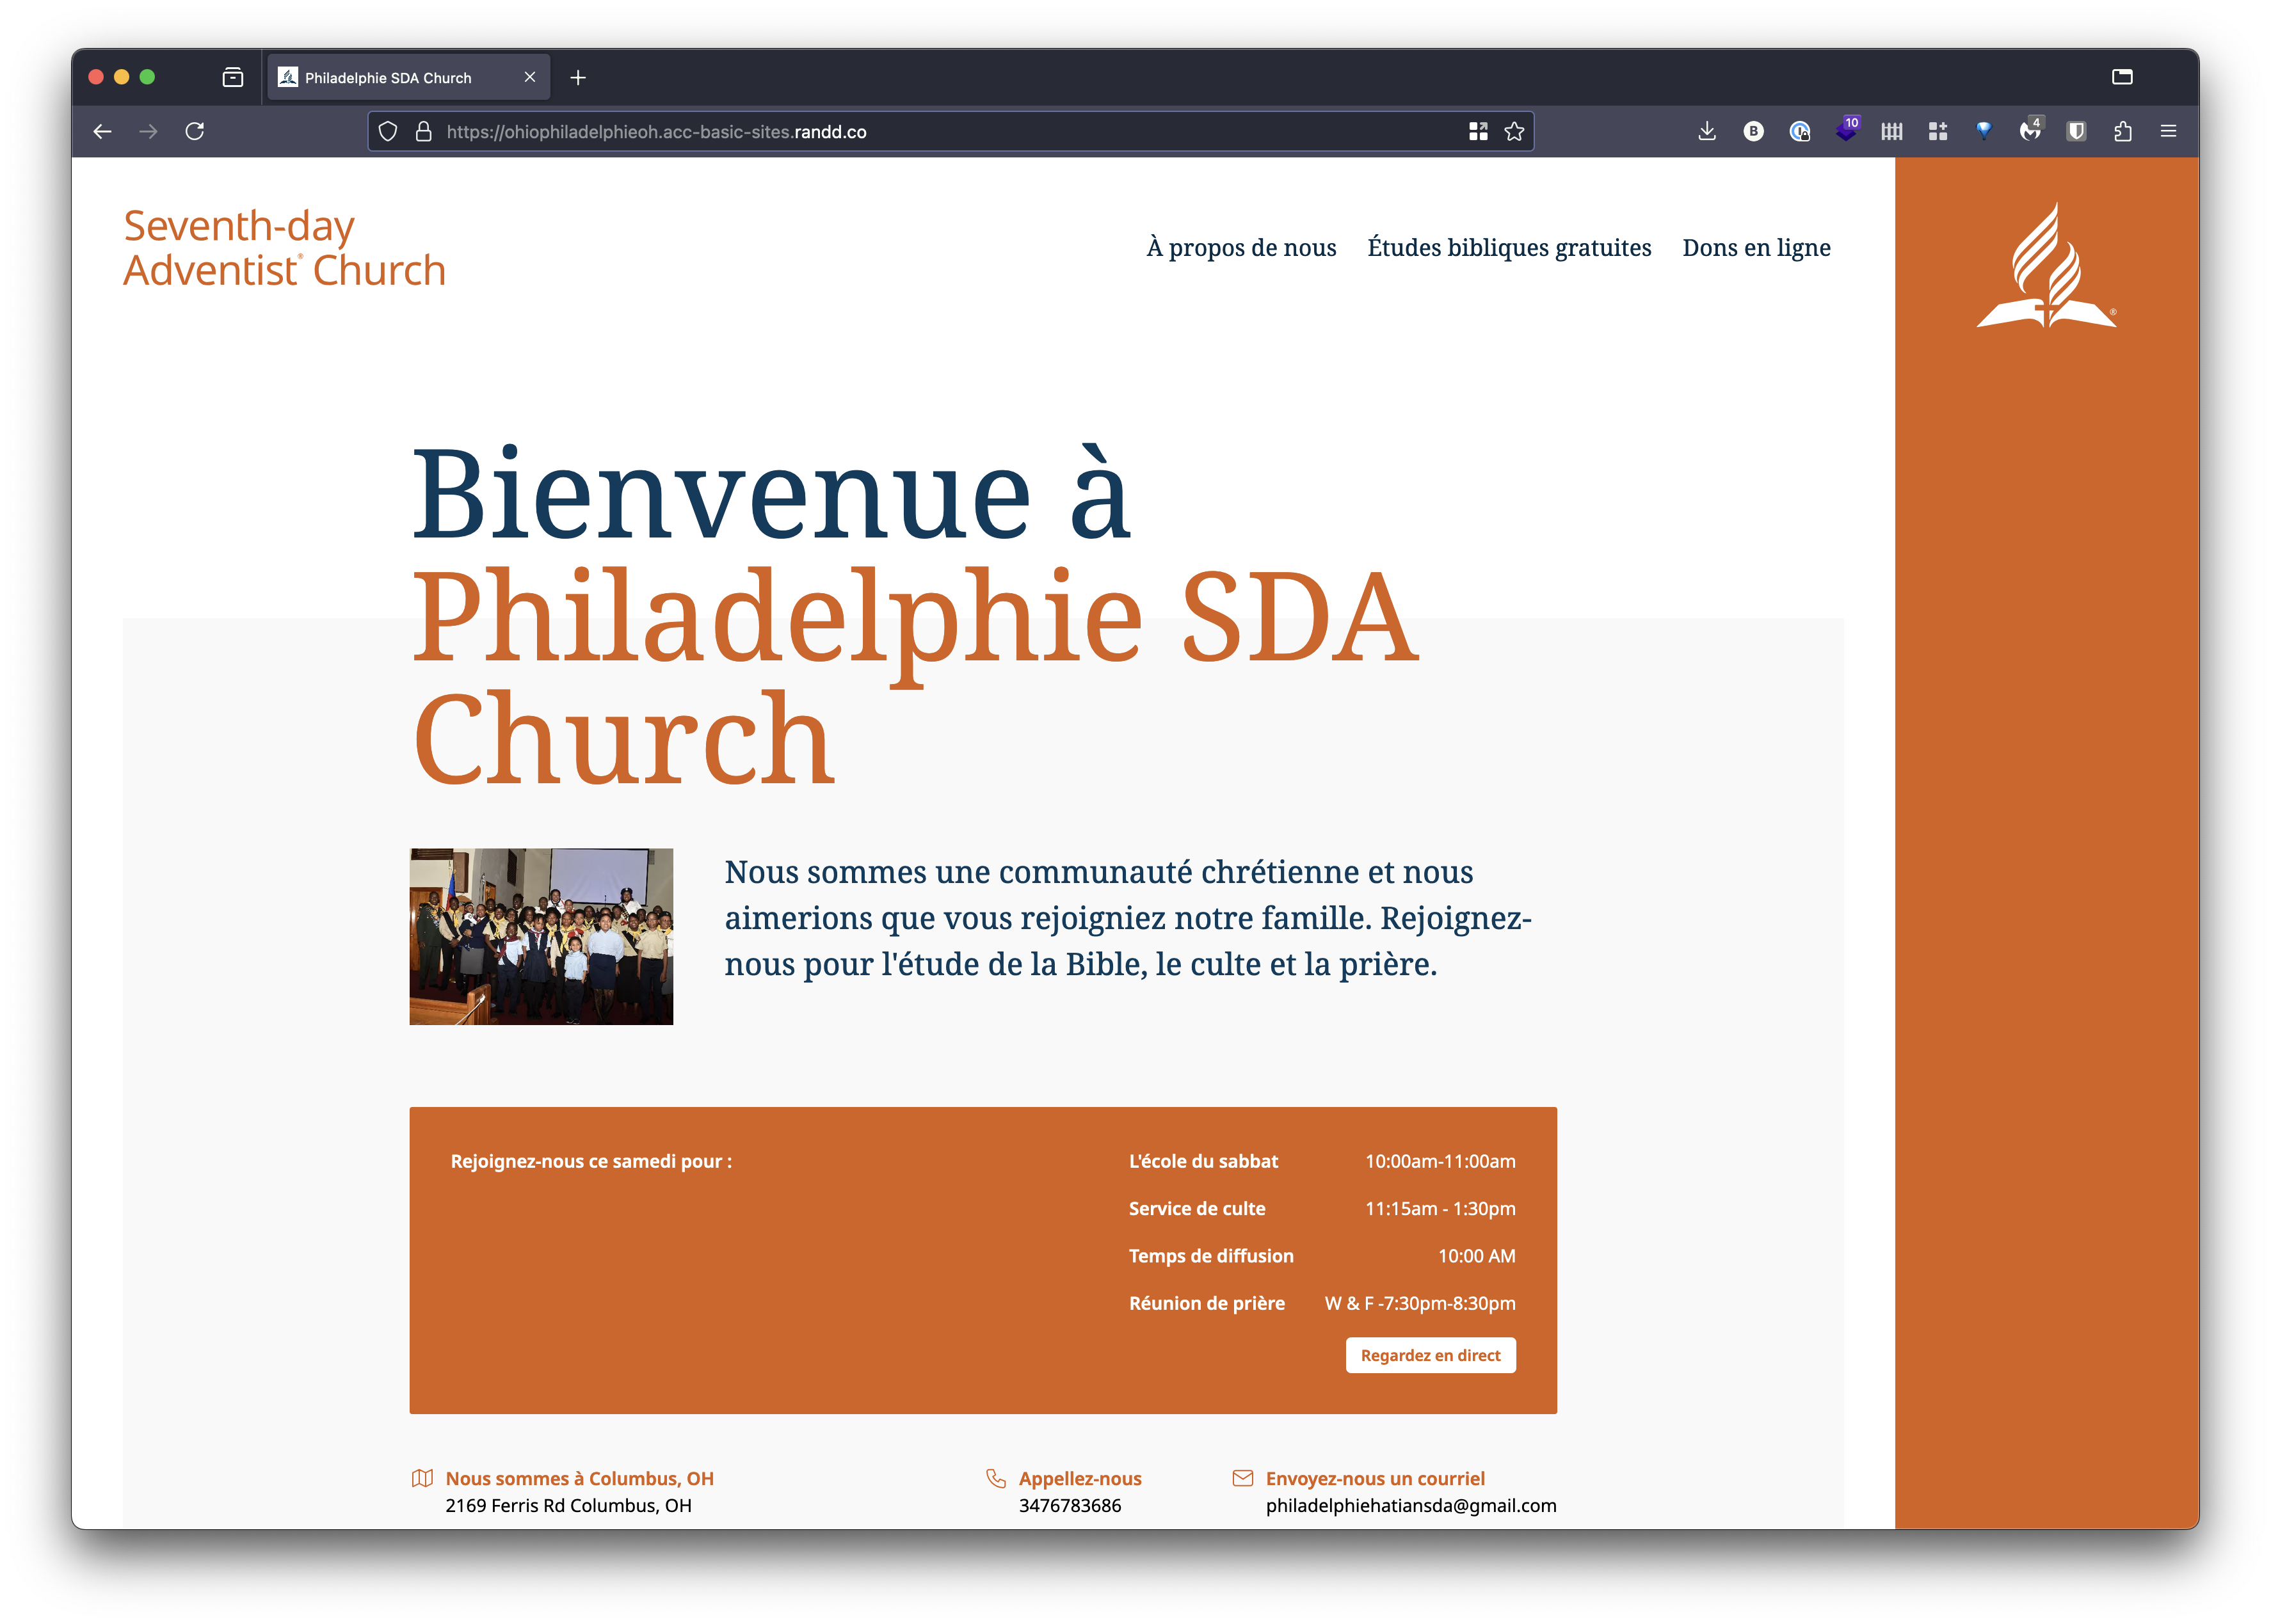
Task: Go forward to the next page
Action: pos(148,131)
